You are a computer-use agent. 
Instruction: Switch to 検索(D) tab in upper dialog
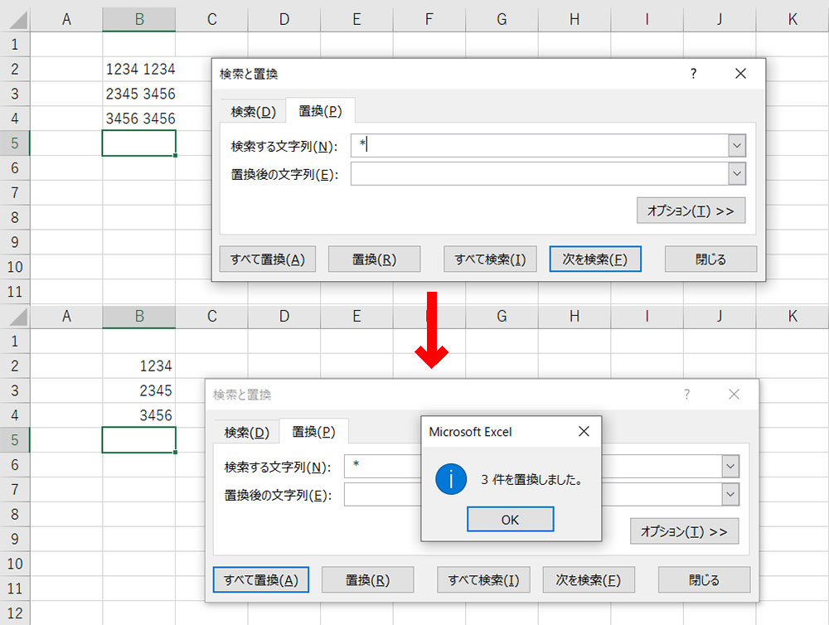[x=253, y=111]
